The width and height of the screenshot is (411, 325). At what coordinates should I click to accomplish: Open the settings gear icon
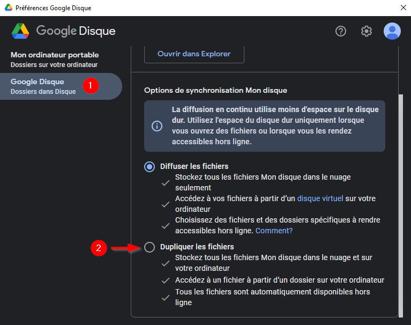(x=366, y=31)
